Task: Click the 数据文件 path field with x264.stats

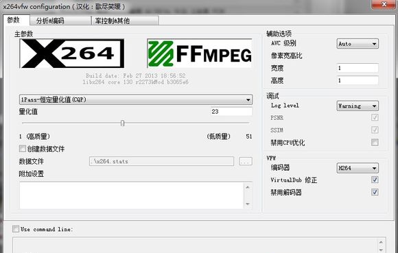Action: coord(161,161)
